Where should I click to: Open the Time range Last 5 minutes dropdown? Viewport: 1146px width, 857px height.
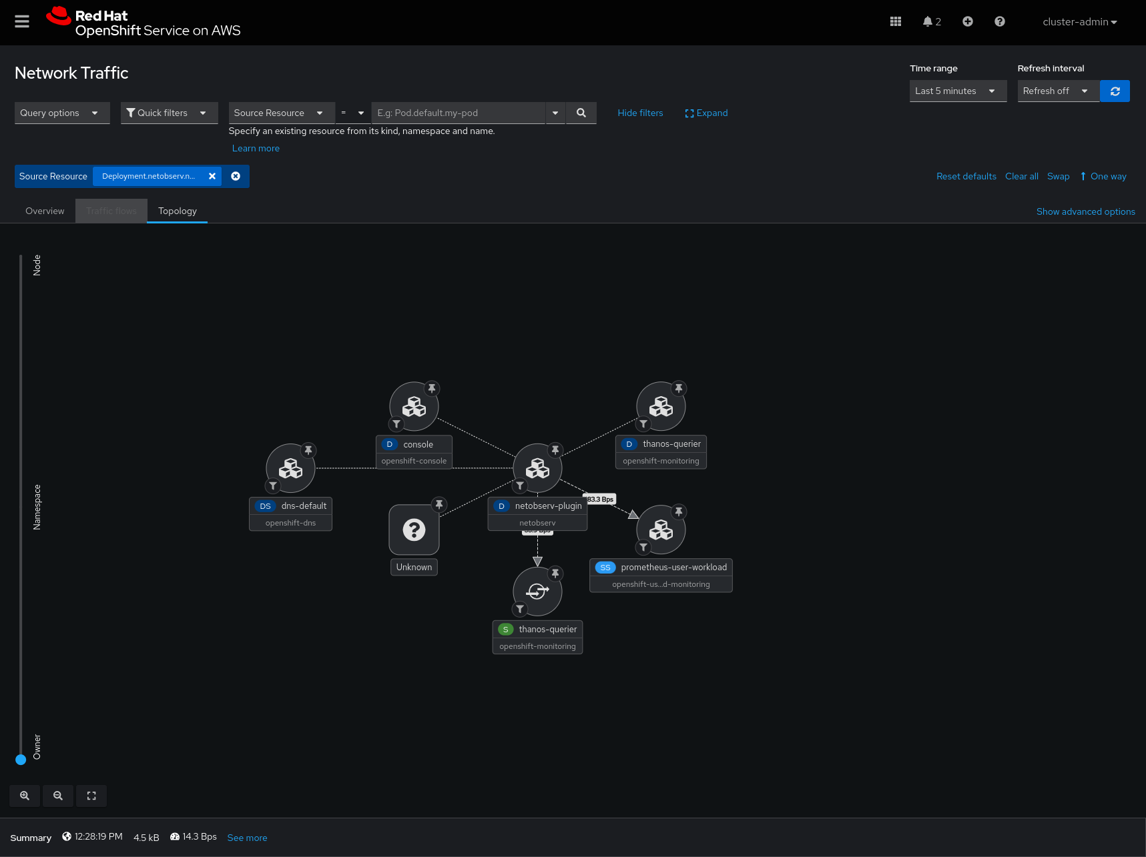click(x=957, y=91)
